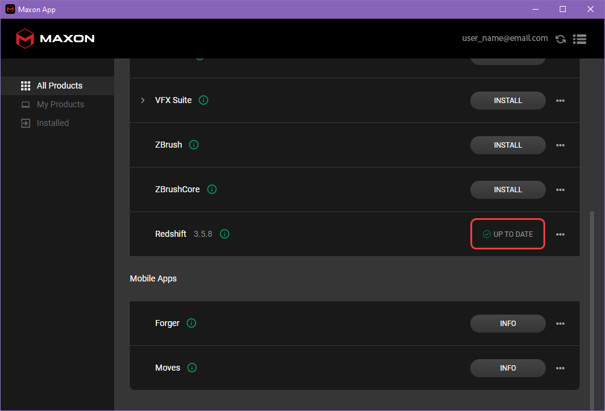Go to the Installed section
The width and height of the screenshot is (605, 411).
[53, 123]
